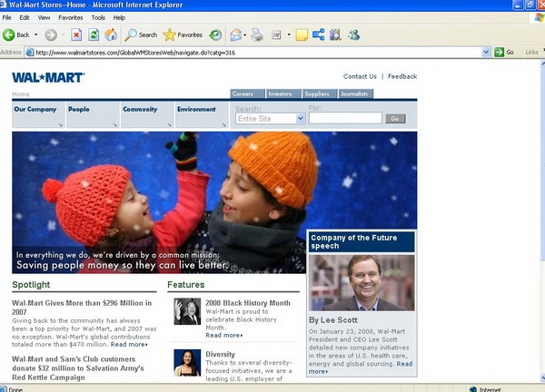Open the Diversity feature headline
545x392 pixels.
tap(221, 354)
